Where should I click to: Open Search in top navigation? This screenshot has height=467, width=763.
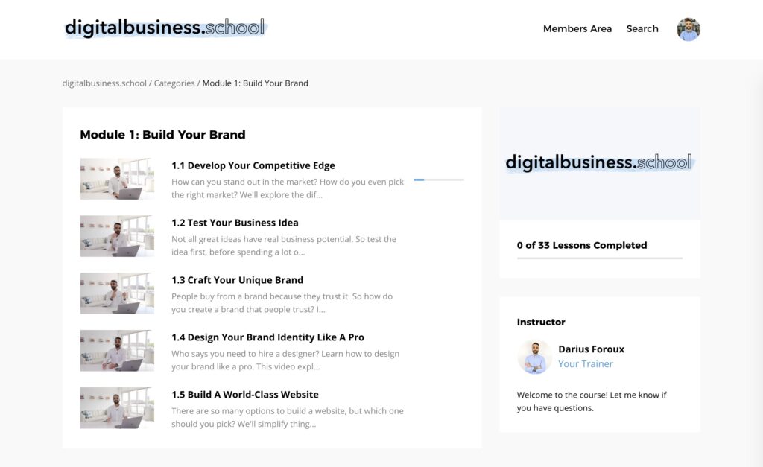(x=642, y=29)
